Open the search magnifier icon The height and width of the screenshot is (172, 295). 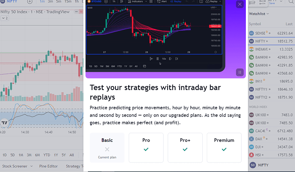pyautogui.click(x=291, y=2)
